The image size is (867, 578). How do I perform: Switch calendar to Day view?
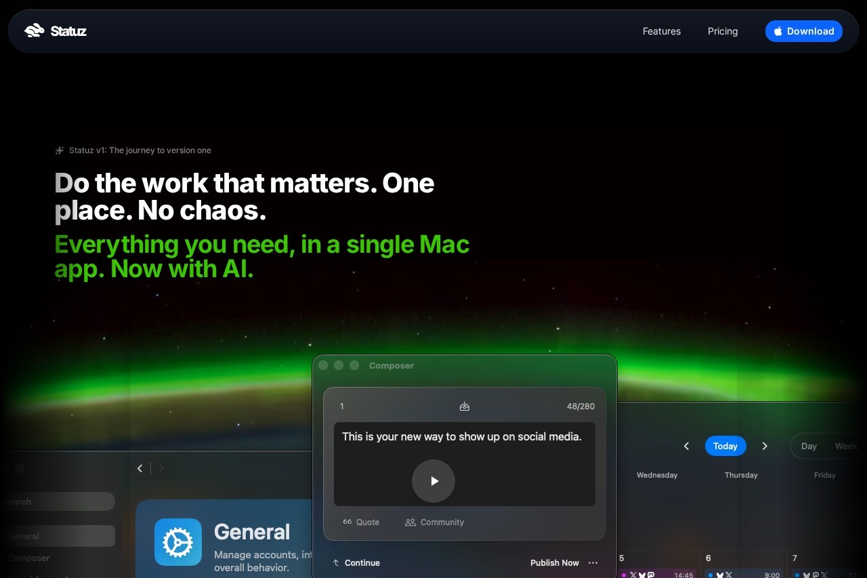(x=809, y=446)
